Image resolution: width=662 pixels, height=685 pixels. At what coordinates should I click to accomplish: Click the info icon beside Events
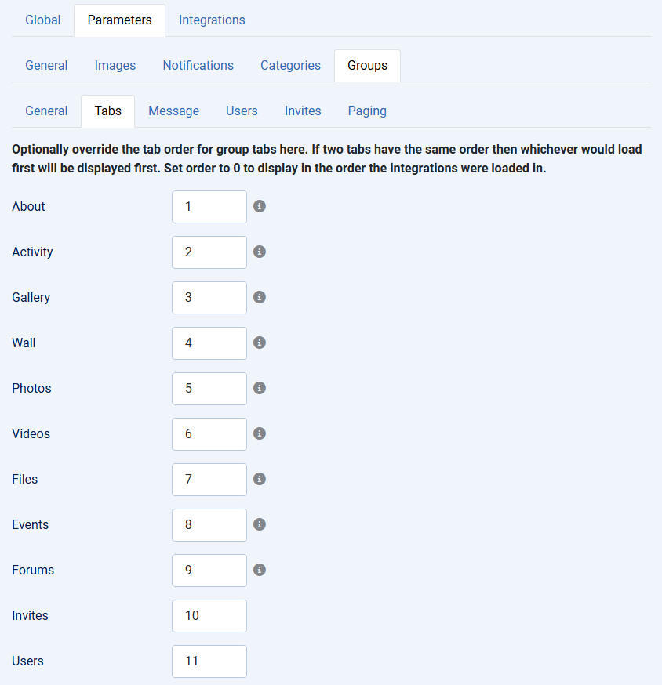point(260,524)
